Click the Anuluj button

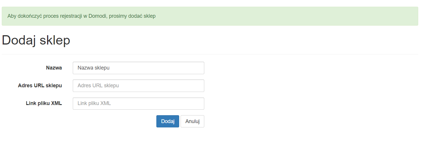click(192, 121)
